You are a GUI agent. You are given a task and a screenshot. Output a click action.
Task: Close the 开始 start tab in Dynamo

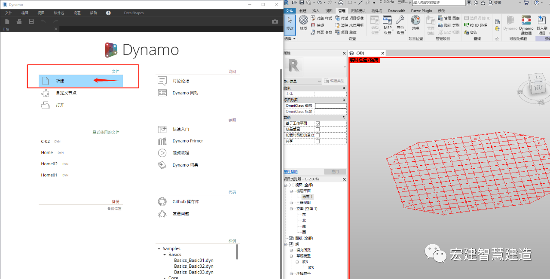(56, 29)
